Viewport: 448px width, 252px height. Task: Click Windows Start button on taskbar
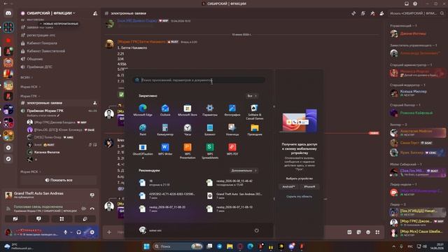pos(146,246)
